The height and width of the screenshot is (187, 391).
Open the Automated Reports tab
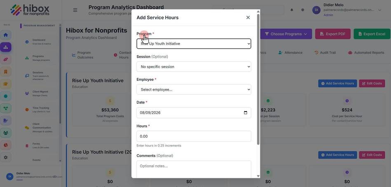(366, 53)
